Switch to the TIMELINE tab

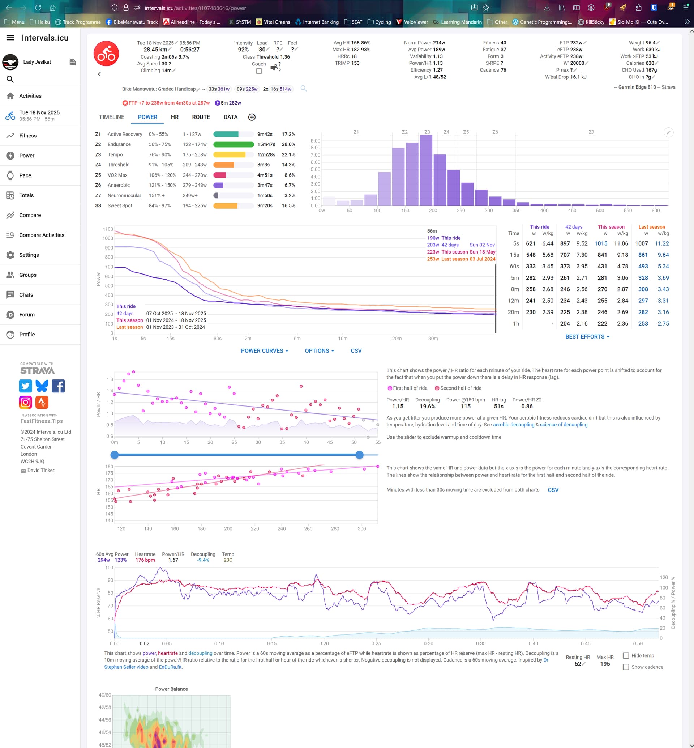[x=112, y=117]
